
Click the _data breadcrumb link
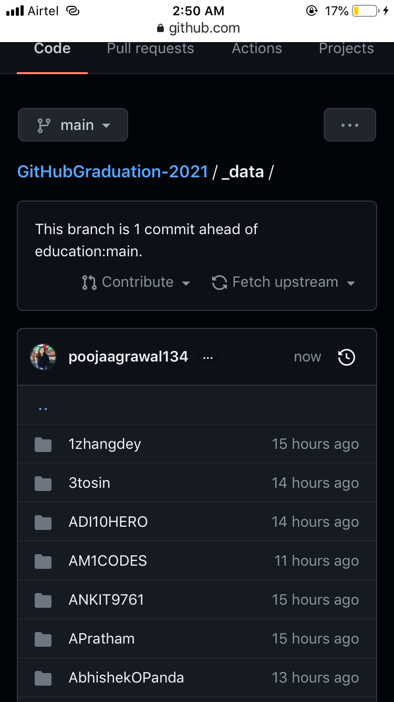[x=243, y=172]
